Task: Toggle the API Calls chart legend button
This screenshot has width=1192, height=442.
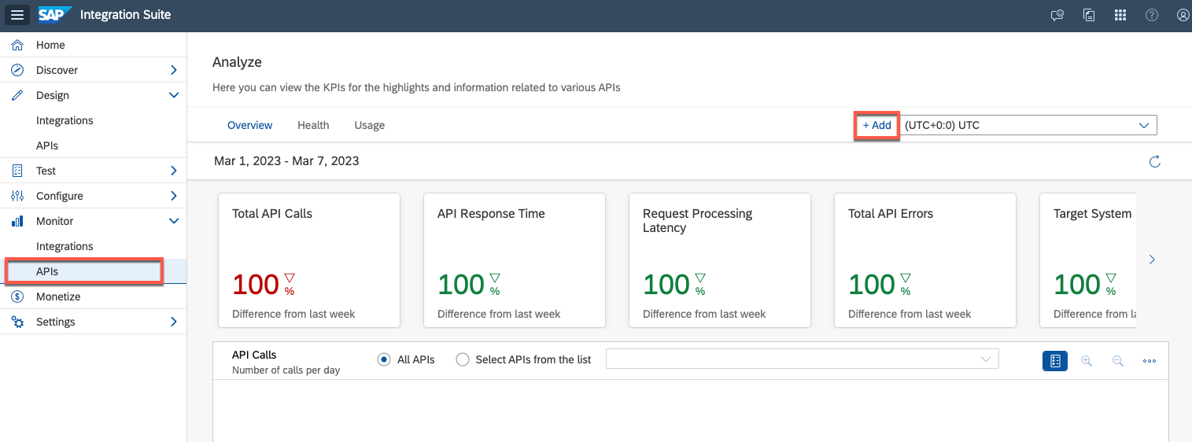Action: (1055, 360)
